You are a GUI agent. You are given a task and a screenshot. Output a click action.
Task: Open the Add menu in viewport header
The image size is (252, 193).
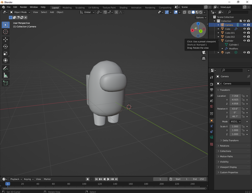tap(52, 12)
